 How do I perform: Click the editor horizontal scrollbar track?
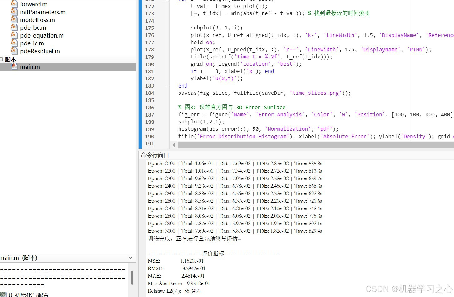click(315, 145)
